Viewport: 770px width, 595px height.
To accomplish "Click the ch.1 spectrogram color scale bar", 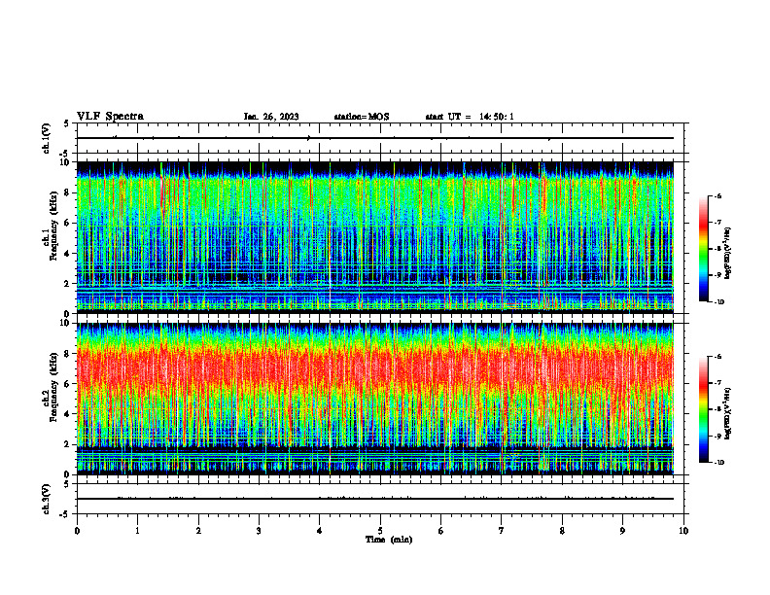I will click(704, 249).
